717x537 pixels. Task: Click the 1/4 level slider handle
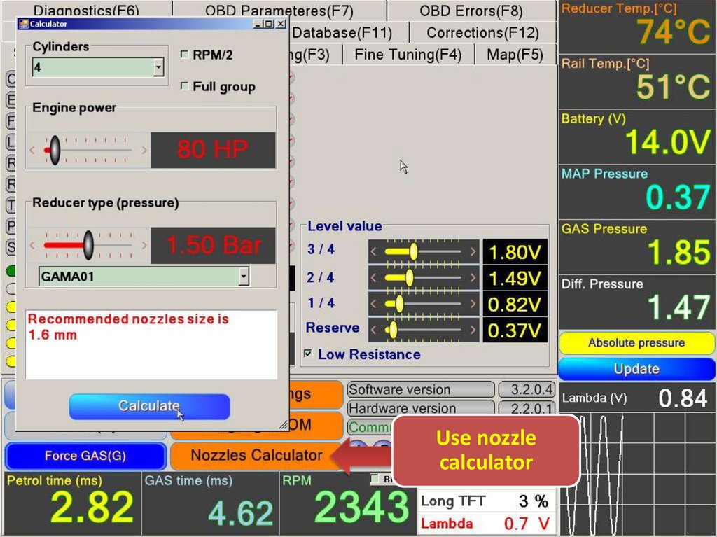point(399,304)
